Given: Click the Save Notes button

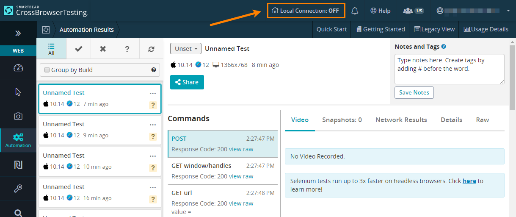Looking at the screenshot, I should [414, 92].
